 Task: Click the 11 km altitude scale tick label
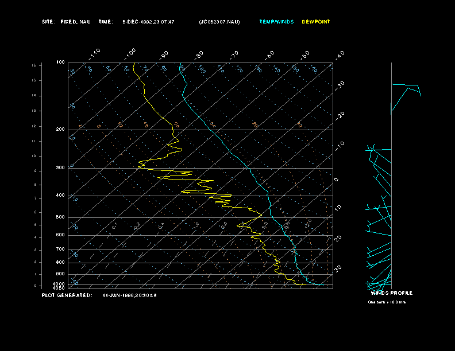click(34, 141)
